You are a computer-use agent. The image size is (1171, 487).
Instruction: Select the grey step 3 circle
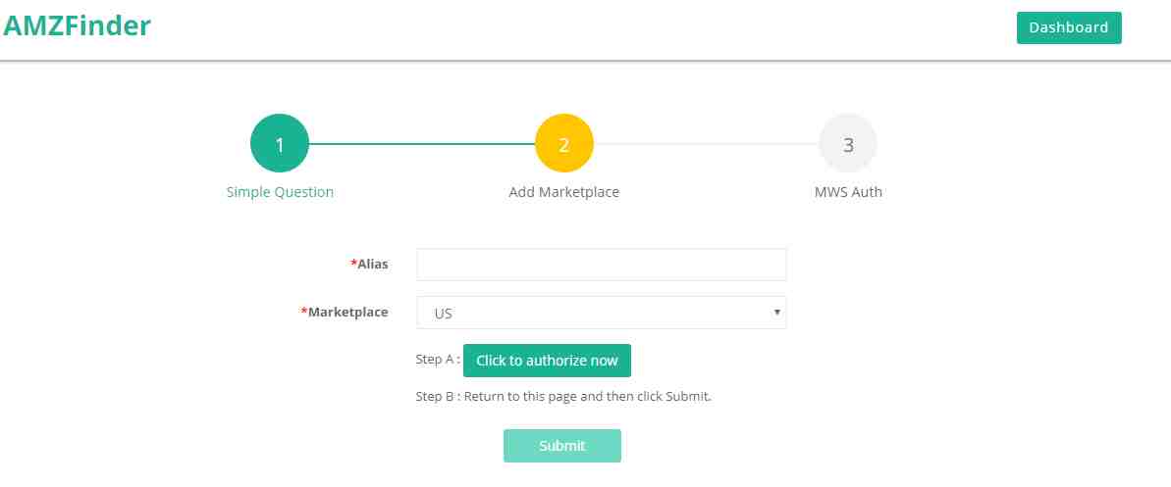coord(848,143)
